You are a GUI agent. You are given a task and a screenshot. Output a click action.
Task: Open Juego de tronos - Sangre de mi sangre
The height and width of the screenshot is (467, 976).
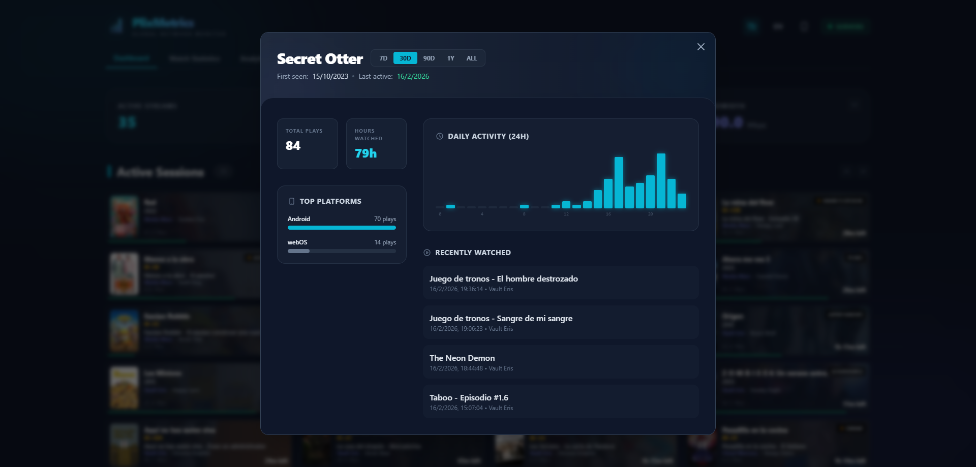(x=561, y=323)
